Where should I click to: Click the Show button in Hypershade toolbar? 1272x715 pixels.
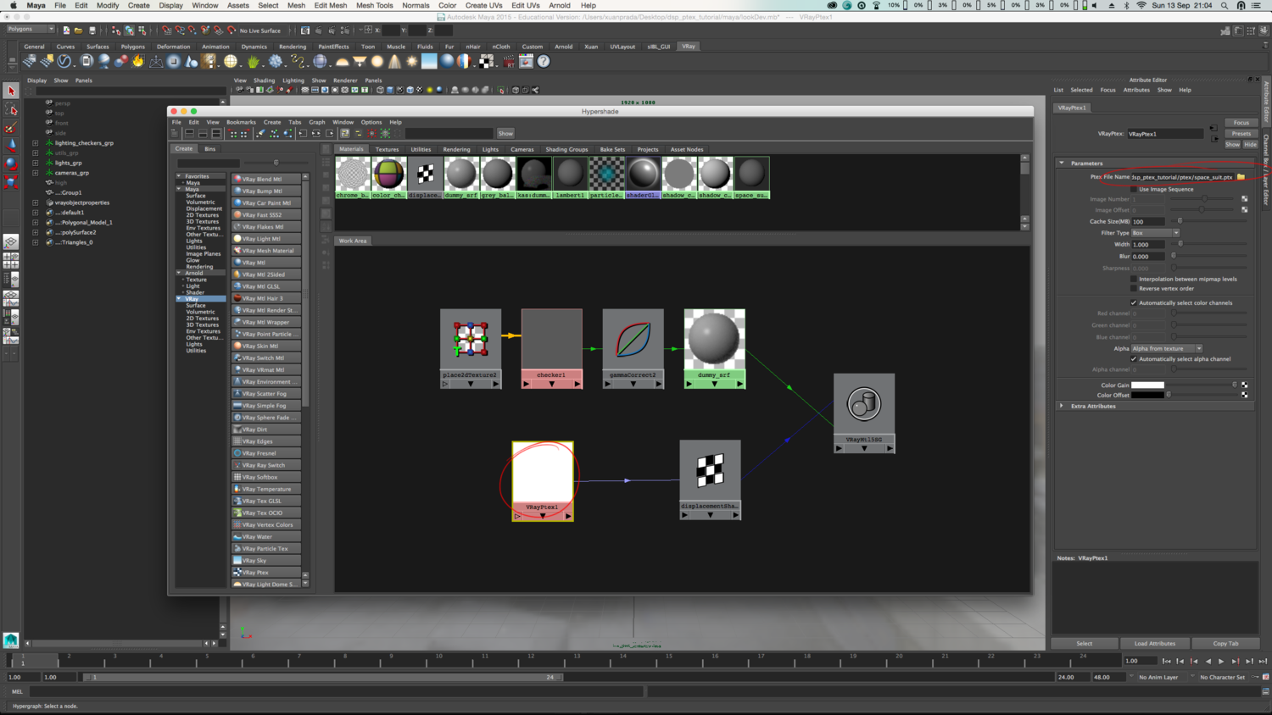click(505, 133)
